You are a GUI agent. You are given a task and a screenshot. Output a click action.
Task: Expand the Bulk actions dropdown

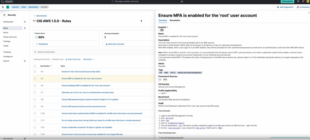89,59
